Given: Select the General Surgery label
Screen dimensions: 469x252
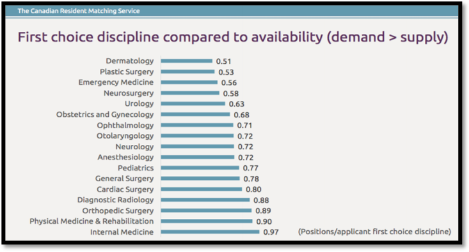Looking at the screenshot, I should coord(124,179).
